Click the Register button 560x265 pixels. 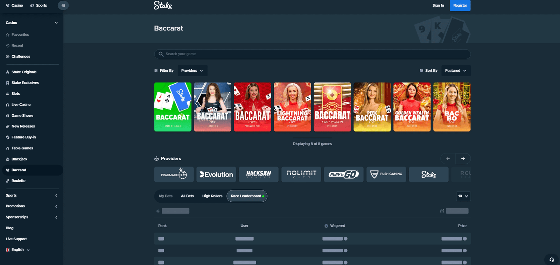[460, 6]
